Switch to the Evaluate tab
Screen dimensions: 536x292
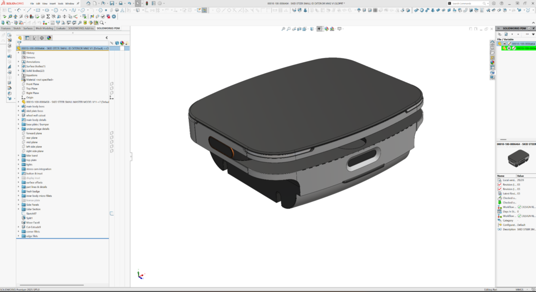pyautogui.click(x=61, y=28)
